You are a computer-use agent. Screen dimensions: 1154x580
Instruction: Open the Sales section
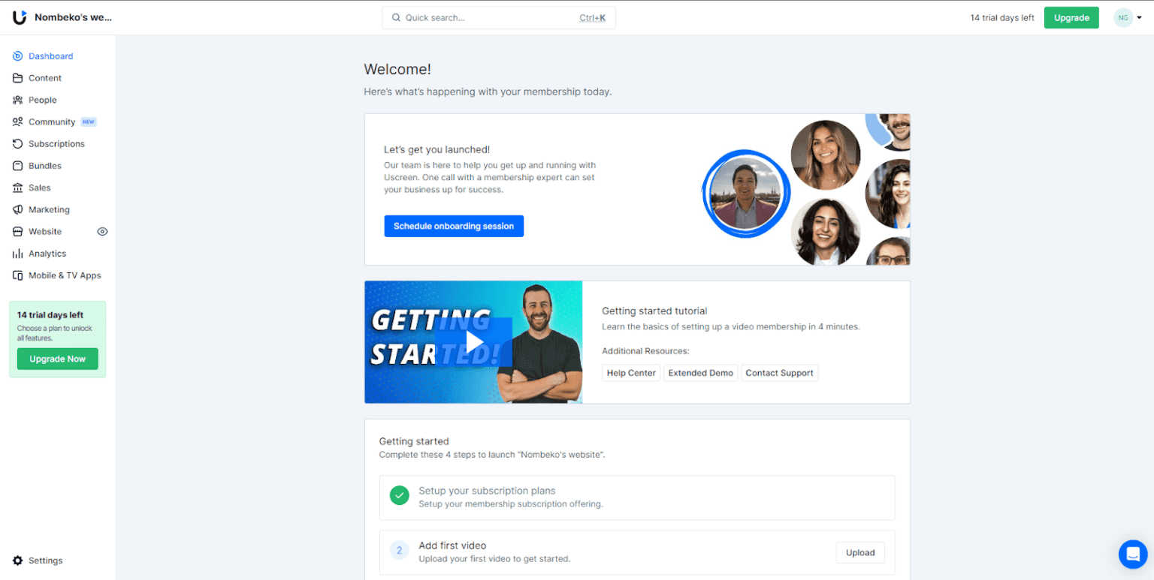coord(39,187)
